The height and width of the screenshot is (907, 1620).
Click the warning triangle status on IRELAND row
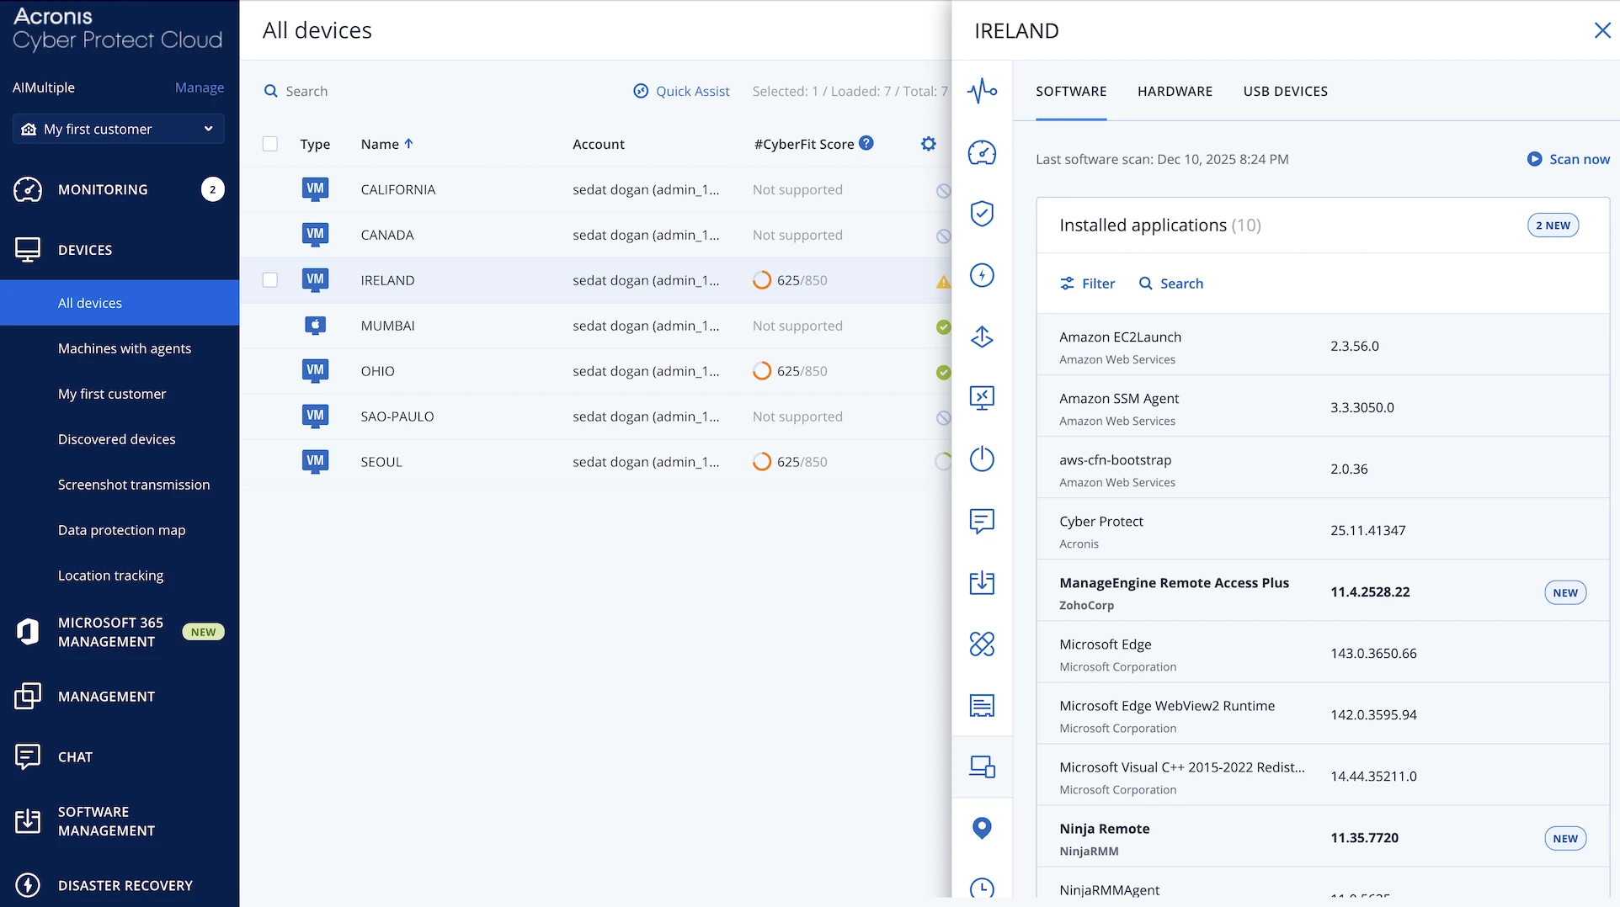tap(943, 282)
